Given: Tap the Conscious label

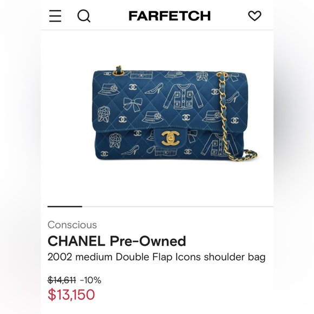Looking at the screenshot, I should 72,225.
